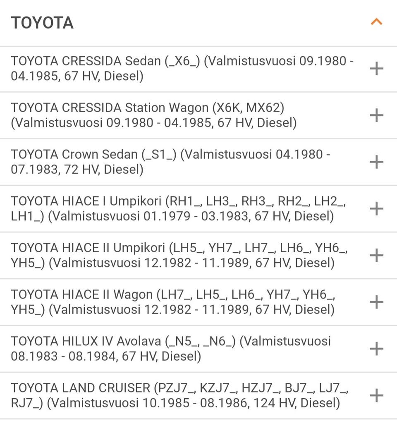Image resolution: width=397 pixels, height=421 pixels.
Task: Expand HIACE I Umpikori with plus icon
Action: pyautogui.click(x=376, y=209)
